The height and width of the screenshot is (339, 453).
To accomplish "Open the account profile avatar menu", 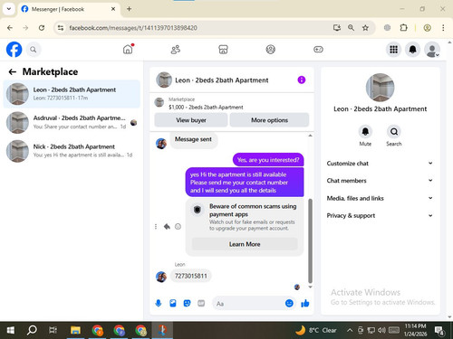I will [x=432, y=50].
